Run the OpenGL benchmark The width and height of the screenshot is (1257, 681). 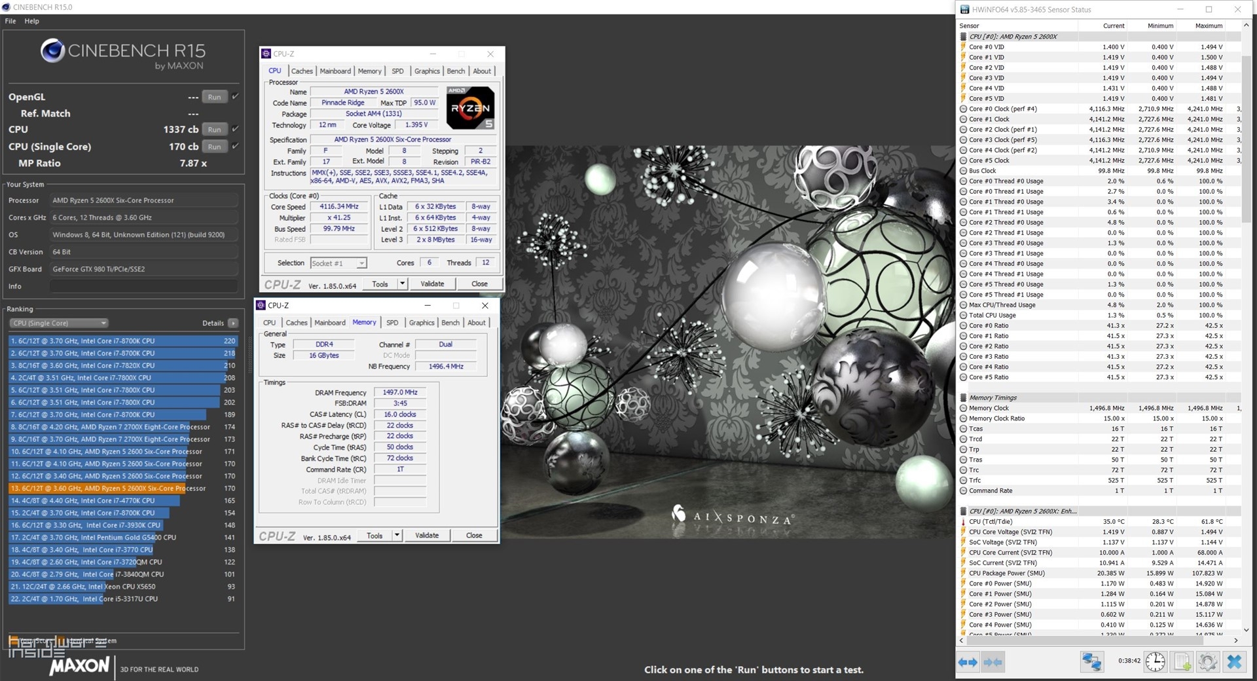(215, 97)
